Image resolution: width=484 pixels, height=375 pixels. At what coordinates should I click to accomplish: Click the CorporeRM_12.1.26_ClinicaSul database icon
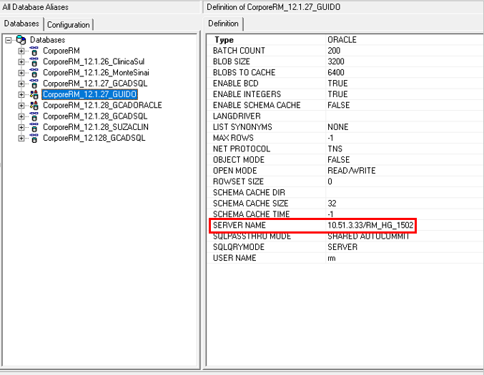click(x=34, y=61)
